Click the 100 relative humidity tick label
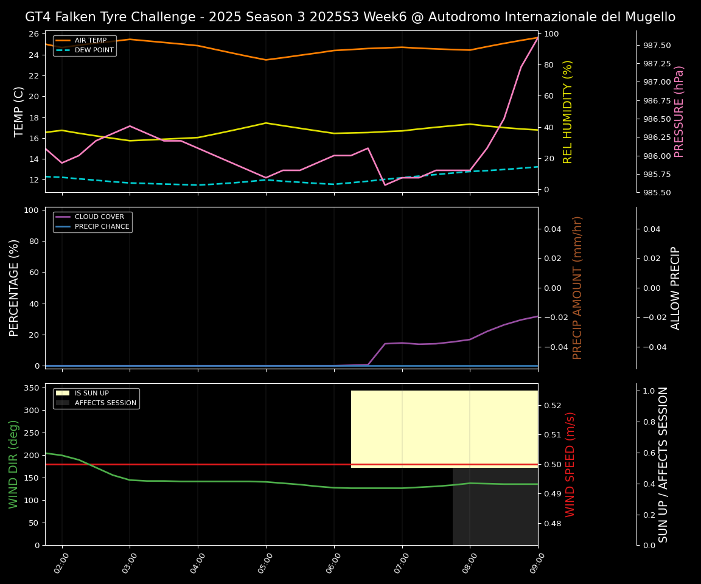 tap(552, 34)
